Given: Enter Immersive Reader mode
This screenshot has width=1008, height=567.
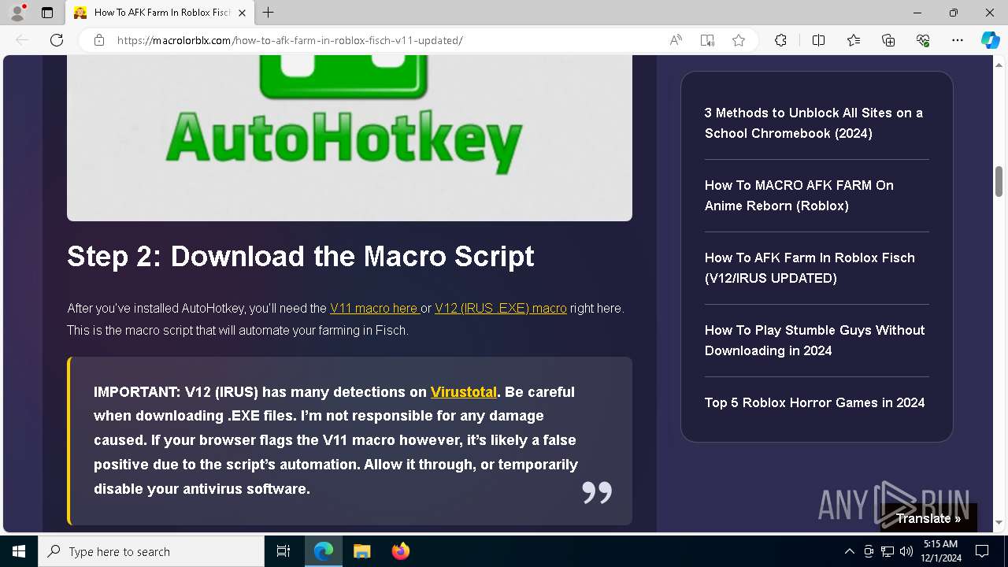Looking at the screenshot, I should 707,40.
